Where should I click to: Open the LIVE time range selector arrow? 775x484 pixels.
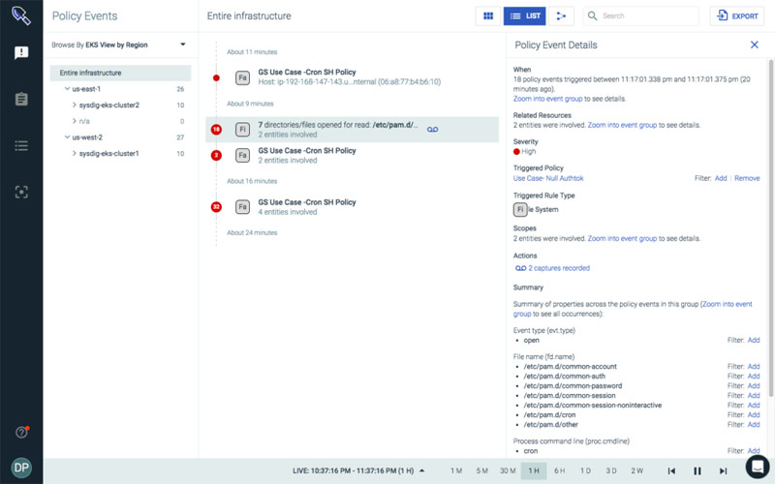421,470
